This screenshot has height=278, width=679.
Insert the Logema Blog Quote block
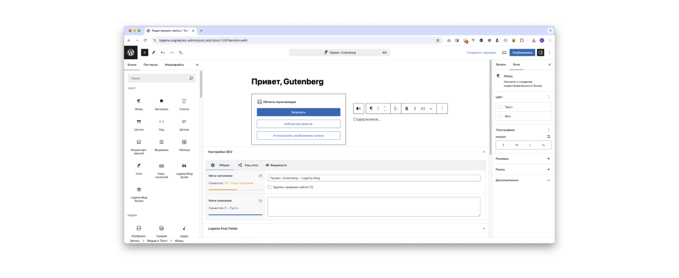coord(184,170)
